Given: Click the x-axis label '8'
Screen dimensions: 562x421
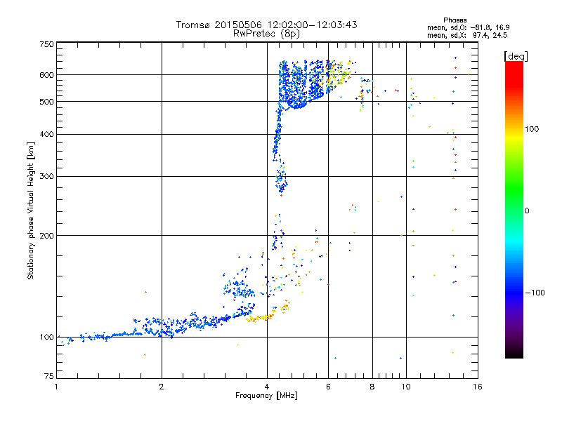Looking at the screenshot, I should [x=372, y=387].
